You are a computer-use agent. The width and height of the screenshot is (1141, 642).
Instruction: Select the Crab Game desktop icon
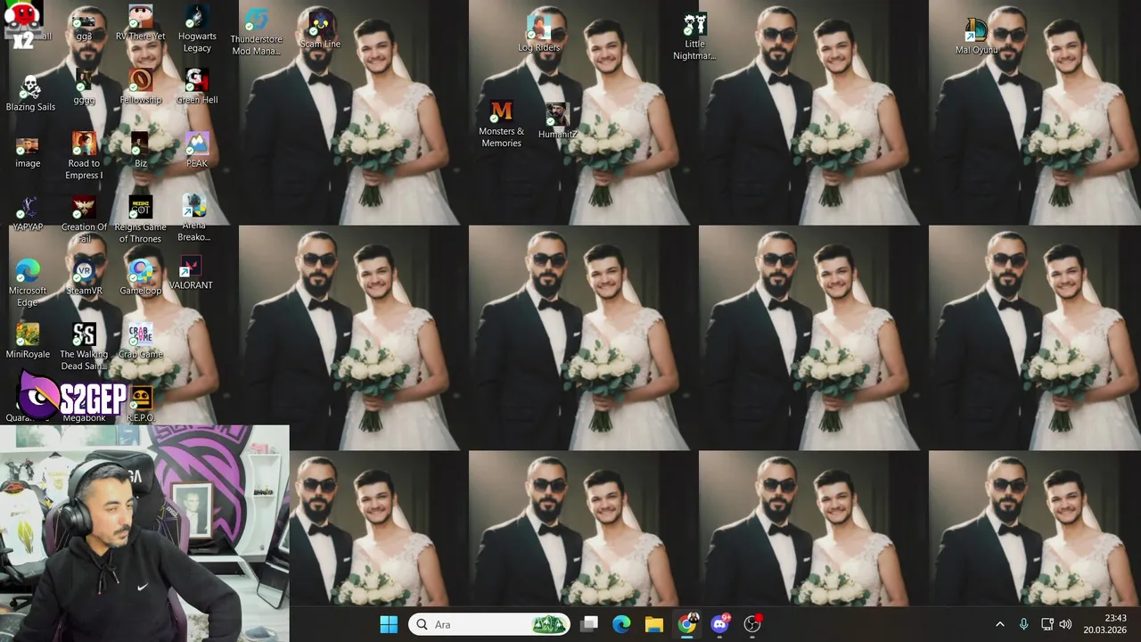(x=141, y=342)
